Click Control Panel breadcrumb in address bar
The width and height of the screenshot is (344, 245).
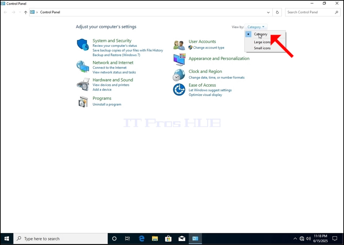[x=50, y=12]
